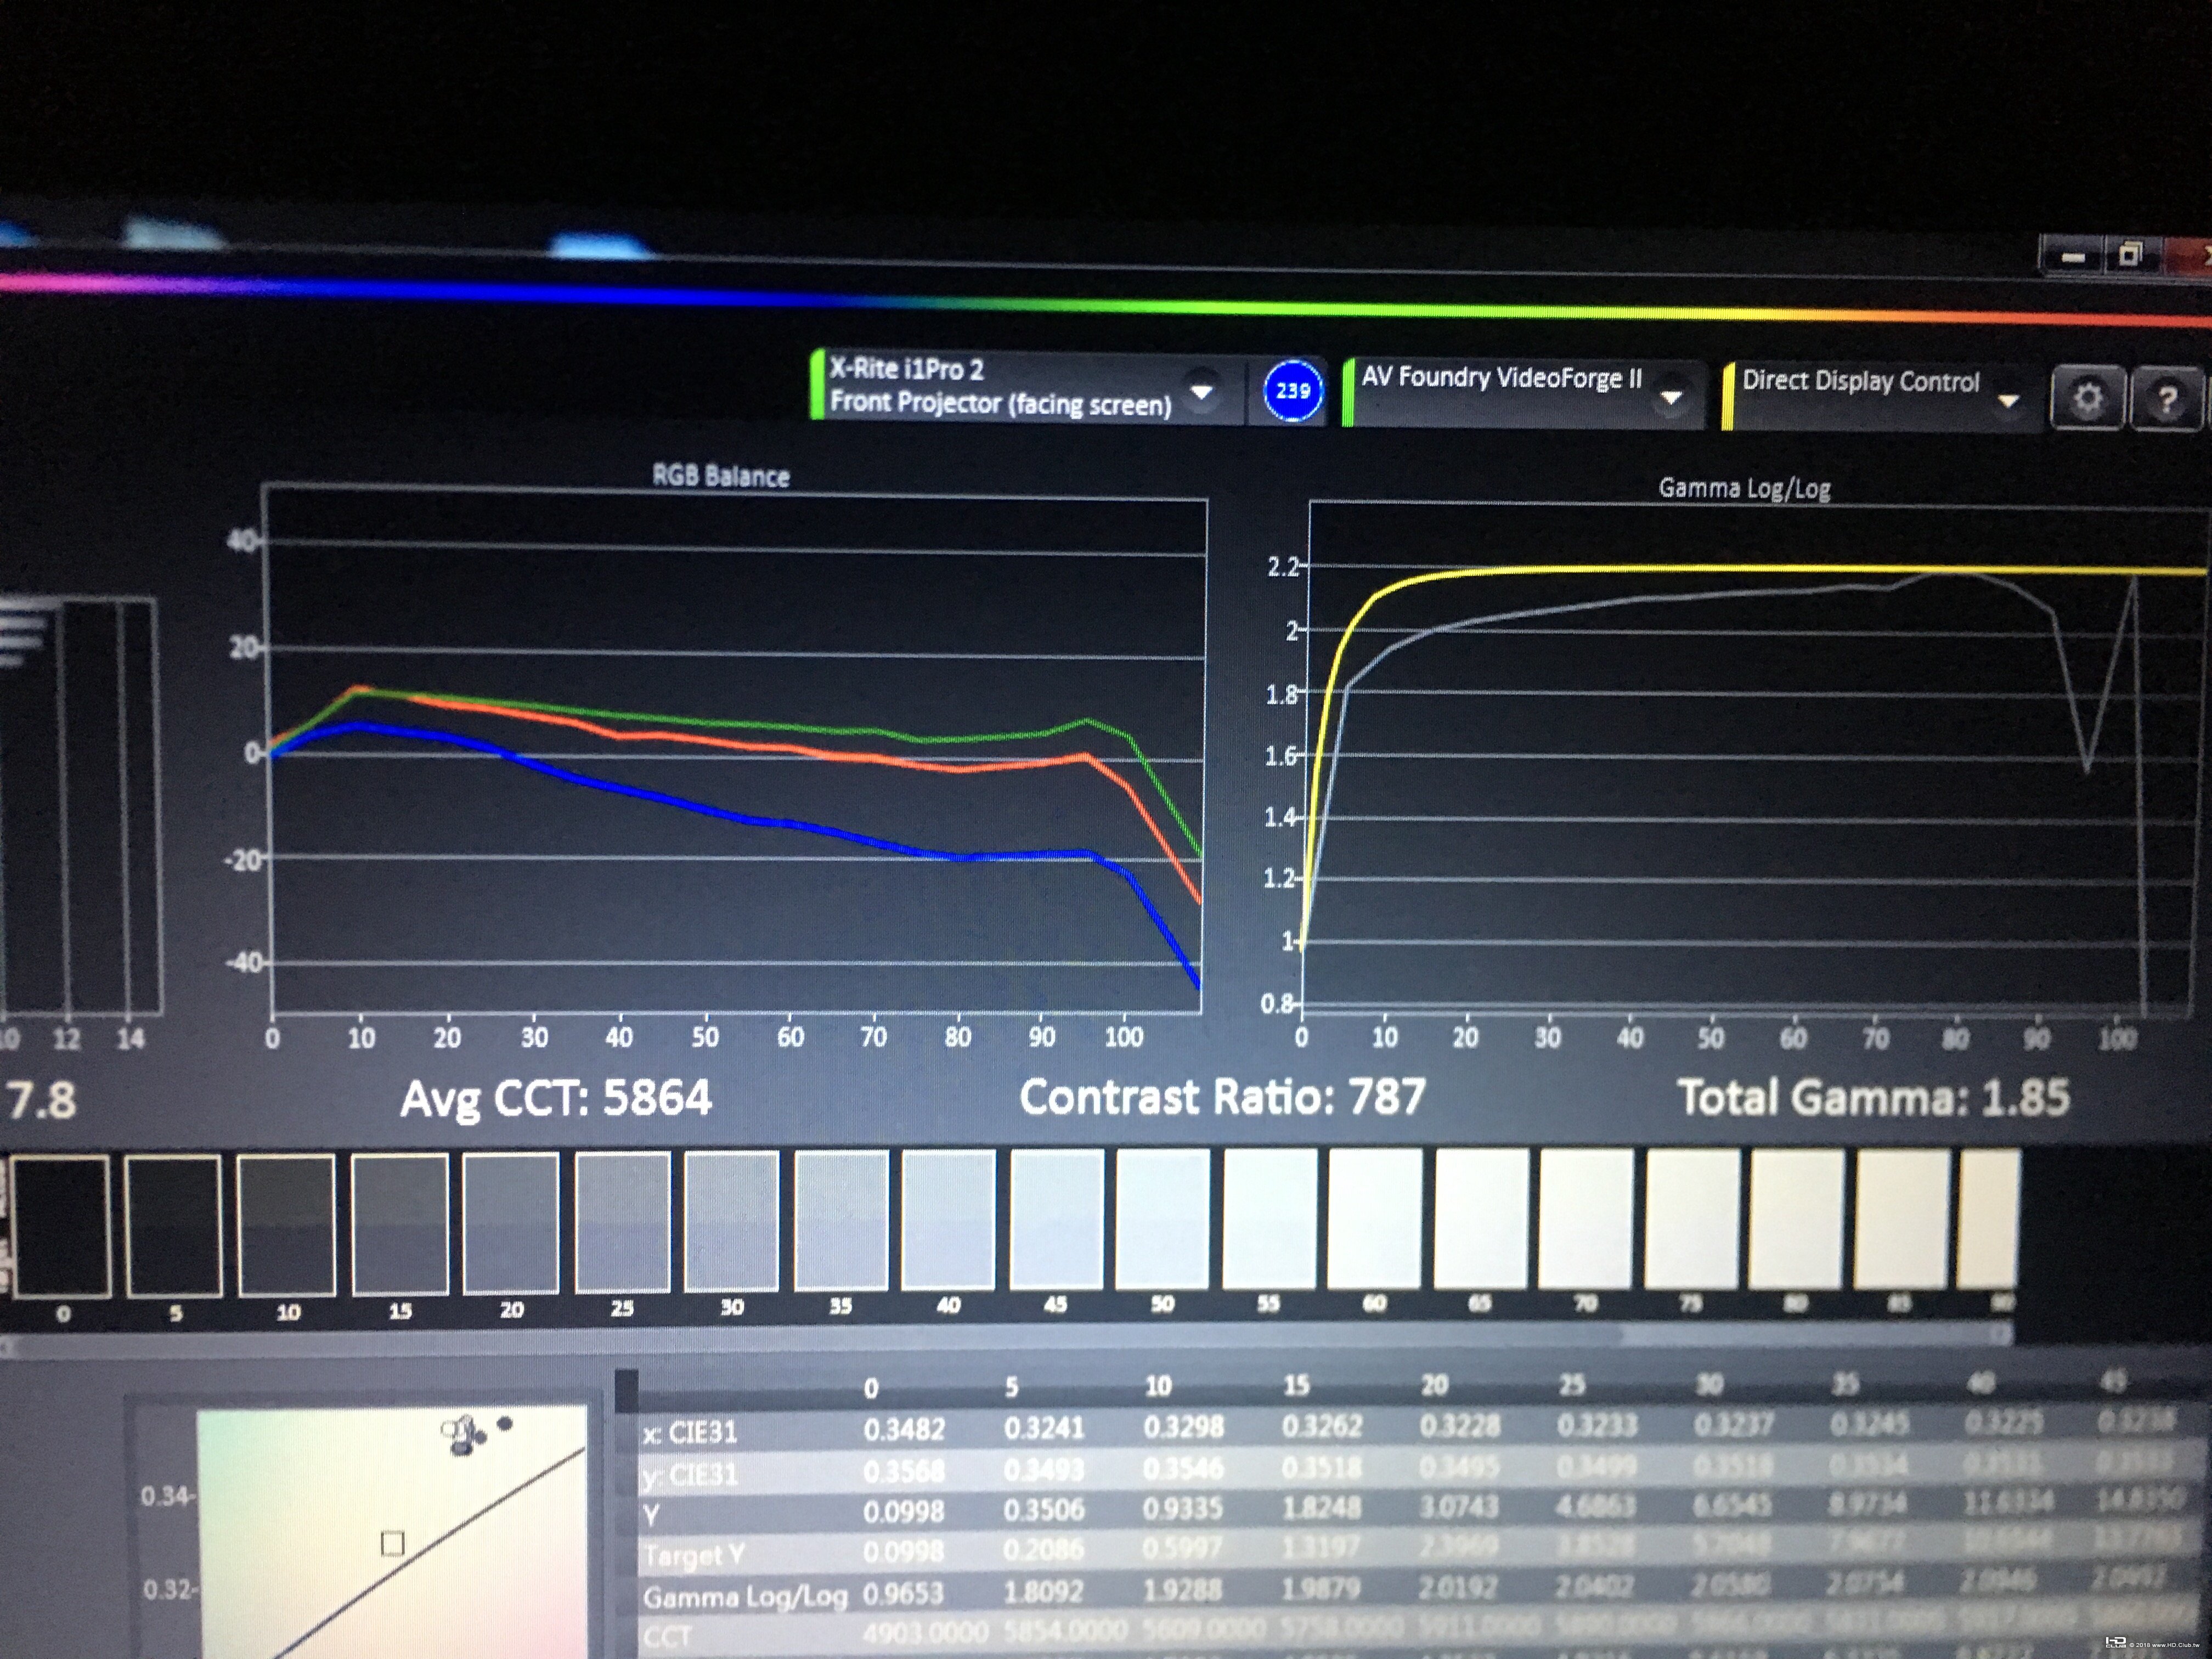Select the 20 grayscale swatch
This screenshot has width=2212, height=1659.
pyautogui.click(x=510, y=1222)
